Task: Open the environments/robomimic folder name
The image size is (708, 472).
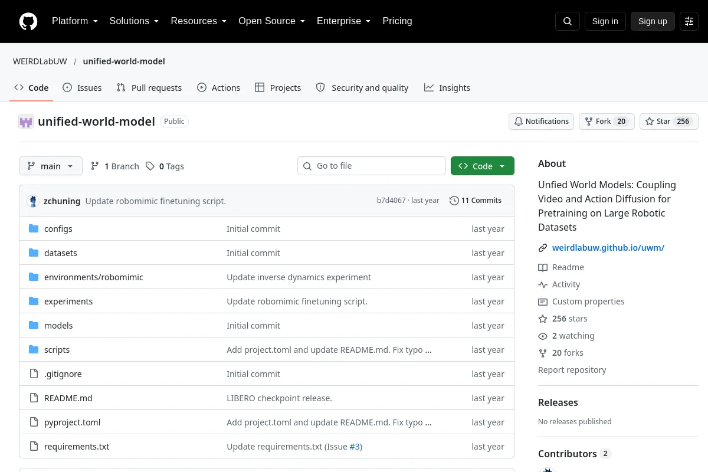Action: pyautogui.click(x=94, y=277)
